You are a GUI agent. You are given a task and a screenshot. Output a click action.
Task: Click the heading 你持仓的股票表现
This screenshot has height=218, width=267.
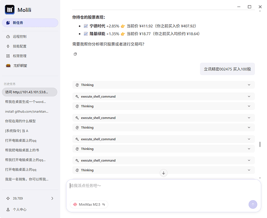tap(89, 17)
